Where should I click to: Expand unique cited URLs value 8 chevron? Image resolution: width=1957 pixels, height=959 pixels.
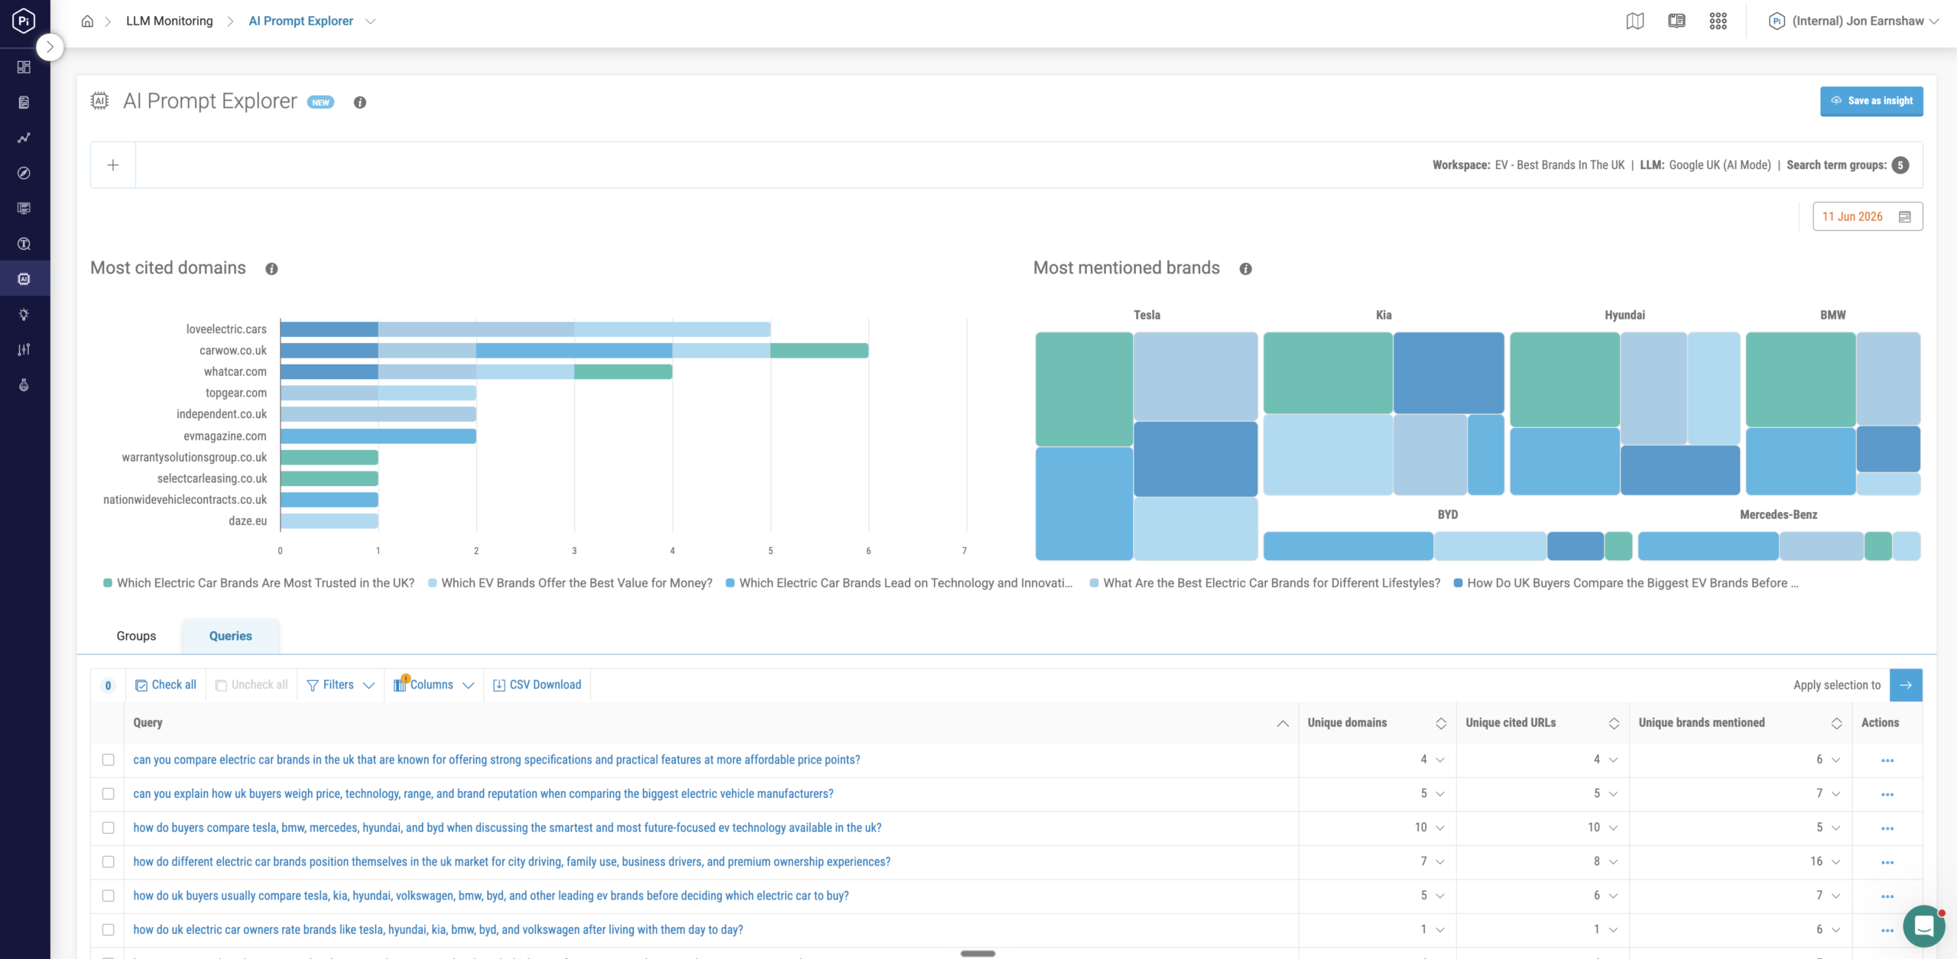click(1613, 862)
